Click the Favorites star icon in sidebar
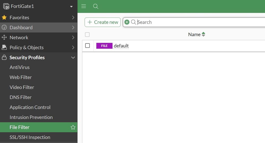The height and width of the screenshot is (143, 265). [x=4, y=18]
